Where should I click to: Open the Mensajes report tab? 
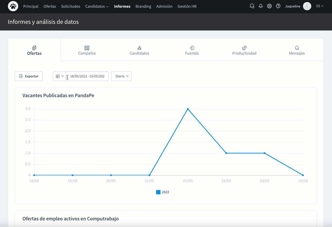point(297,50)
